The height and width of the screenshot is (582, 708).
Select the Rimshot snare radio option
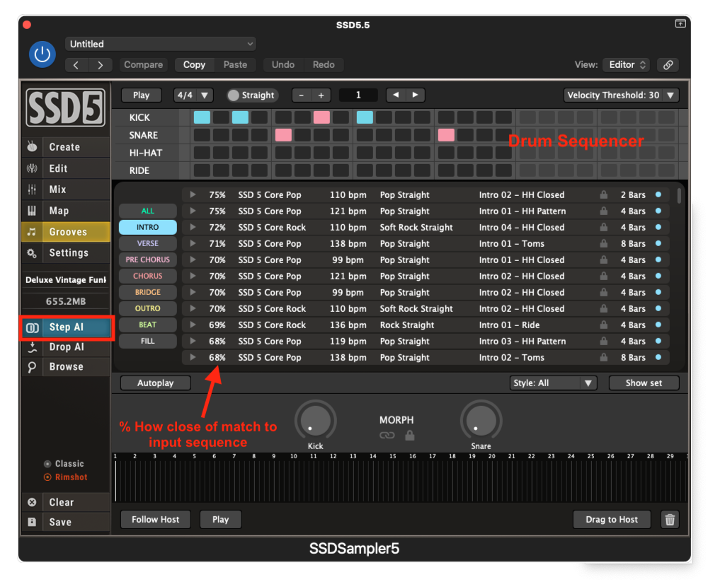(x=47, y=477)
